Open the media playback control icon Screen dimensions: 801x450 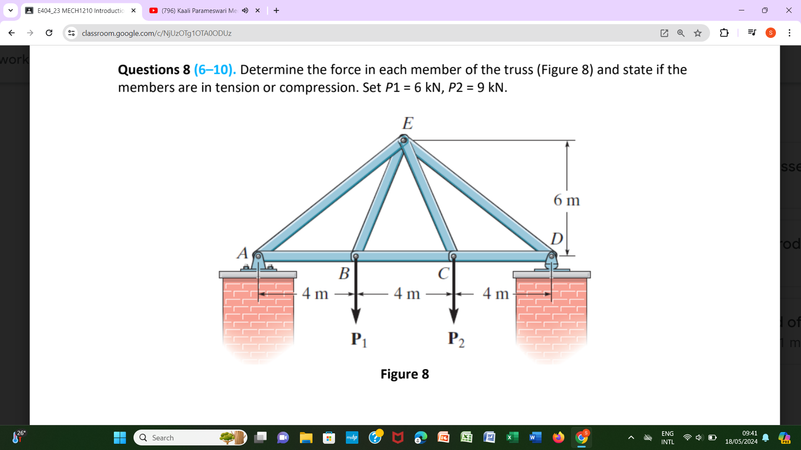pos(751,33)
